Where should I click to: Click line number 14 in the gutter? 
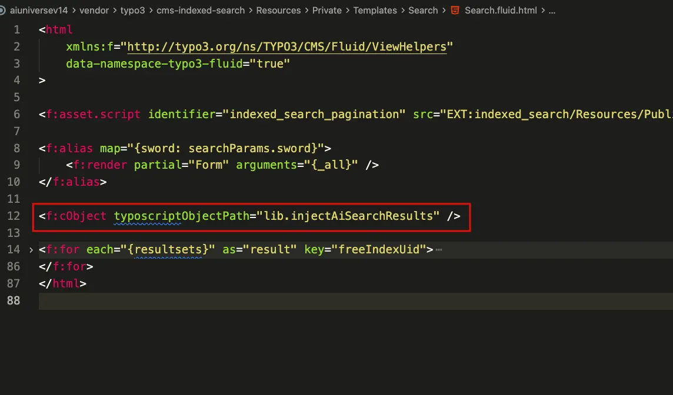click(x=14, y=250)
